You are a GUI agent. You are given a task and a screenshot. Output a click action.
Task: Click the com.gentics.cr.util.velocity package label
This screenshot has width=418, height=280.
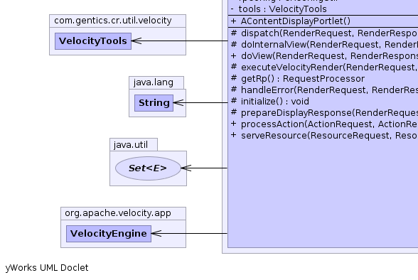(x=113, y=21)
